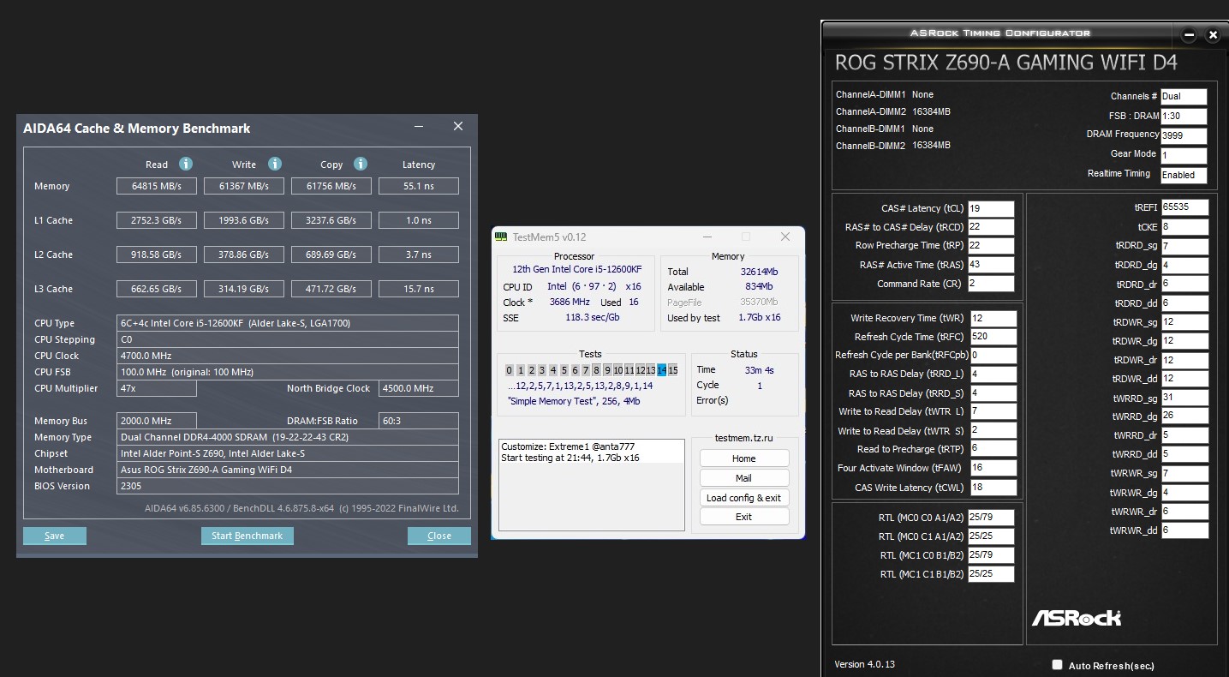The image size is (1229, 677).
Task: Click the tRDRD_sg value field
Action: pyautogui.click(x=1184, y=246)
